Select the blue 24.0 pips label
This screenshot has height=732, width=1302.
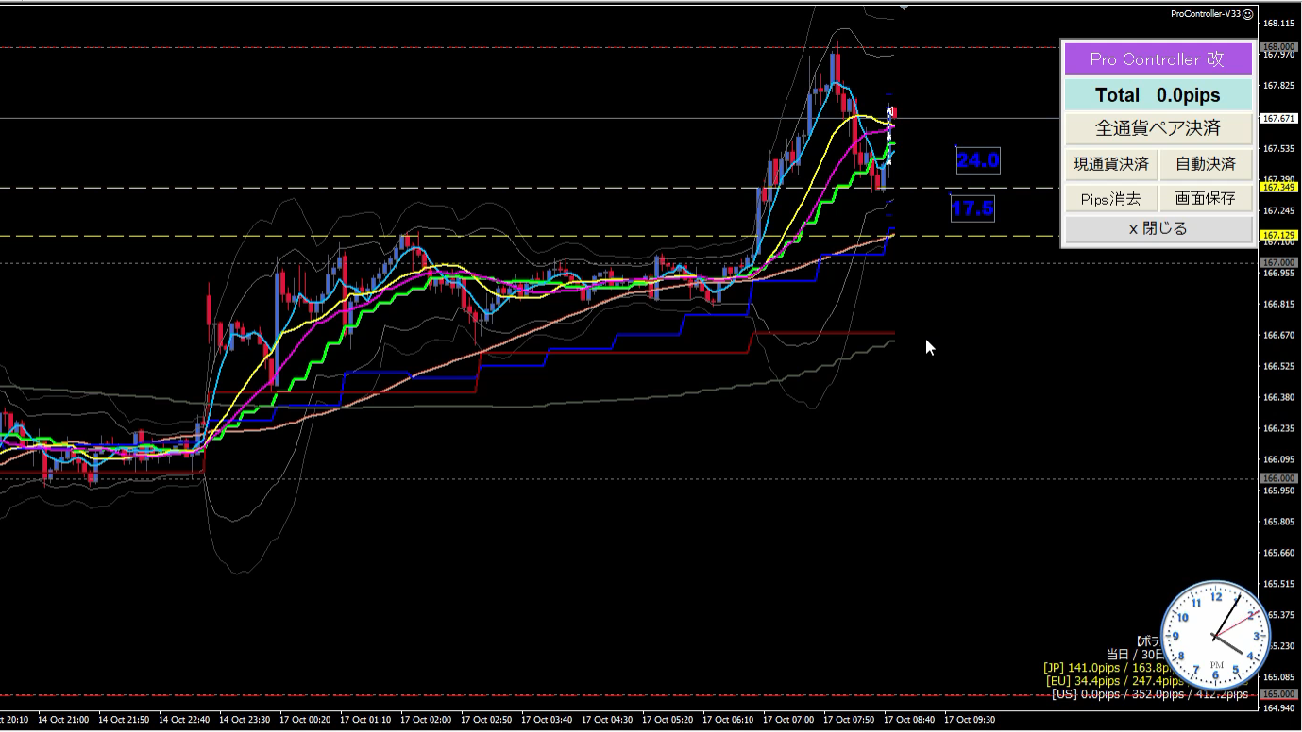978,161
